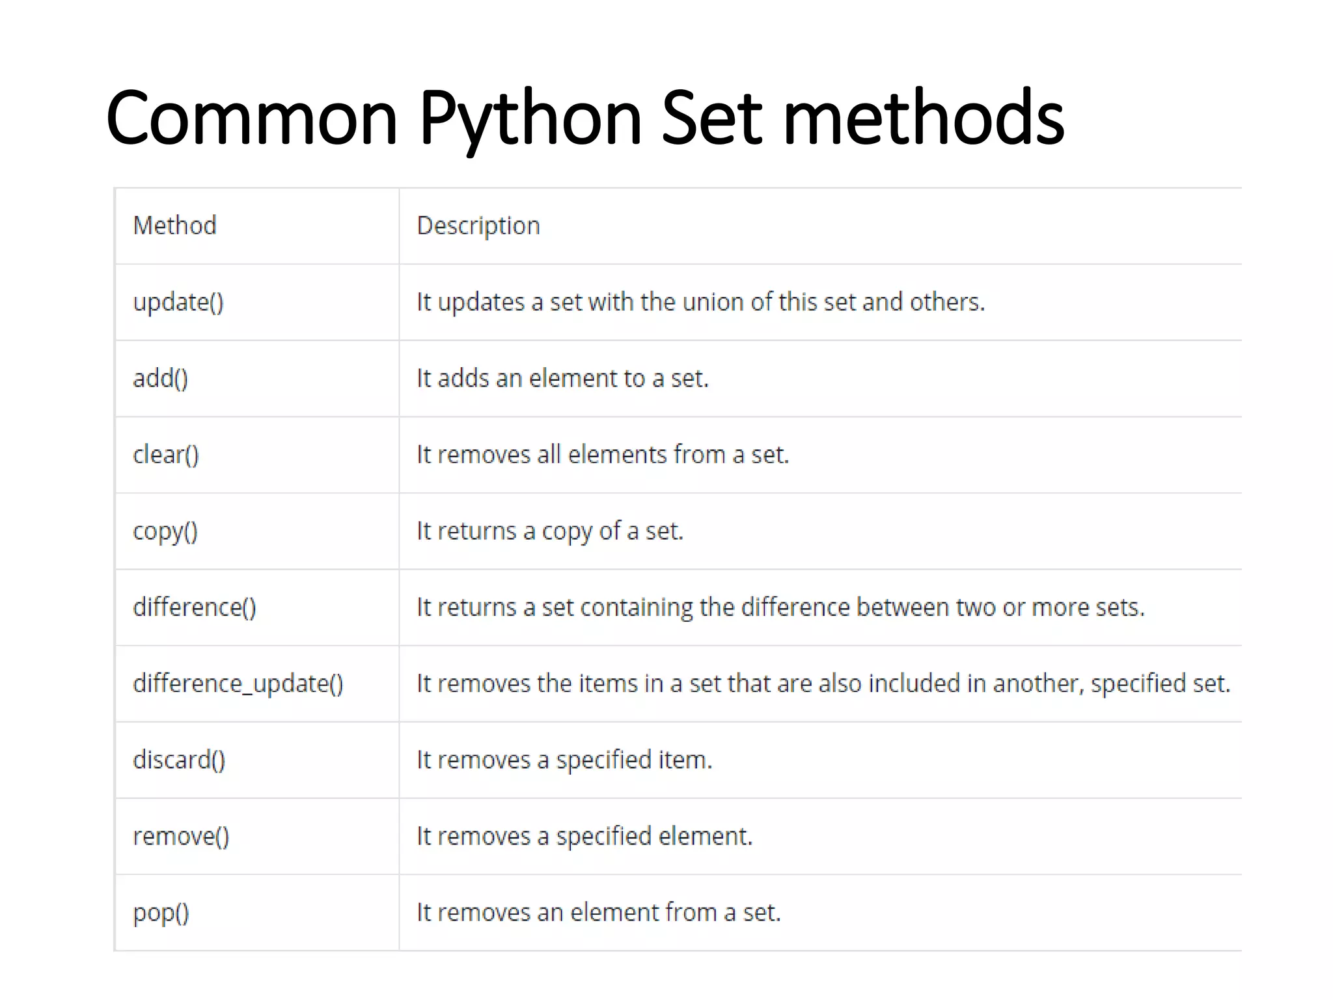Select the "It removes a specified element" text
Screen dimensions: 1333x1000
click(x=584, y=836)
